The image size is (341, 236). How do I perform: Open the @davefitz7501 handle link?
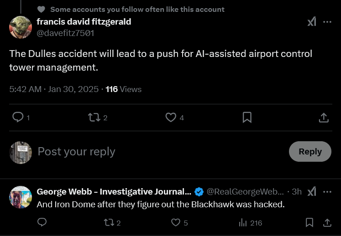click(65, 33)
